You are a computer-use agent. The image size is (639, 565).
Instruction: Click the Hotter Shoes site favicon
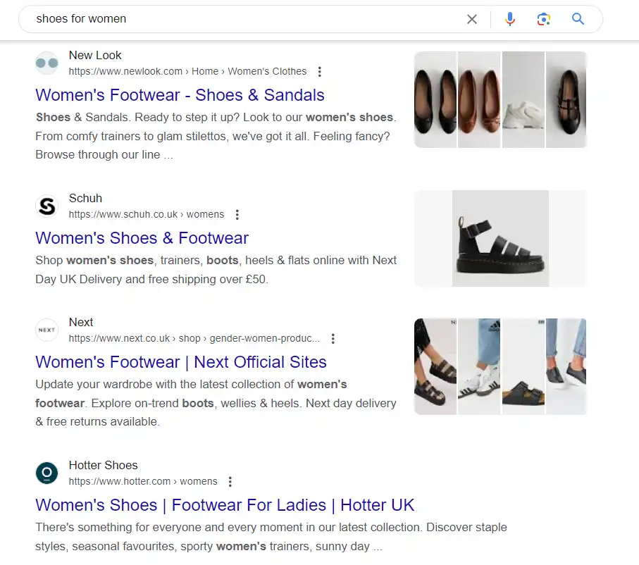tap(47, 473)
